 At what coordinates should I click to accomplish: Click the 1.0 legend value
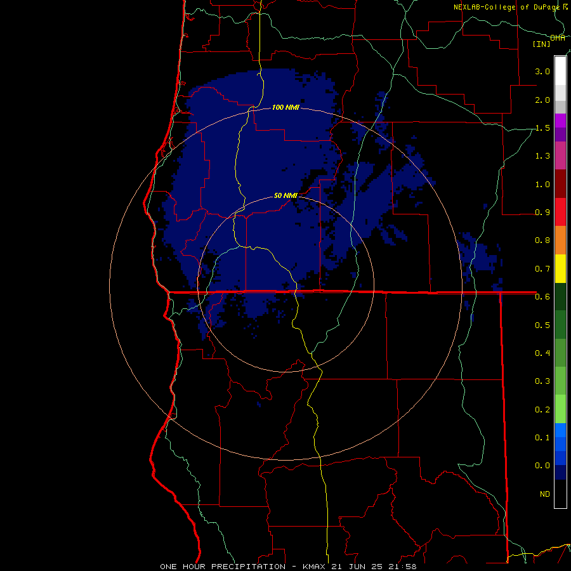[542, 184]
